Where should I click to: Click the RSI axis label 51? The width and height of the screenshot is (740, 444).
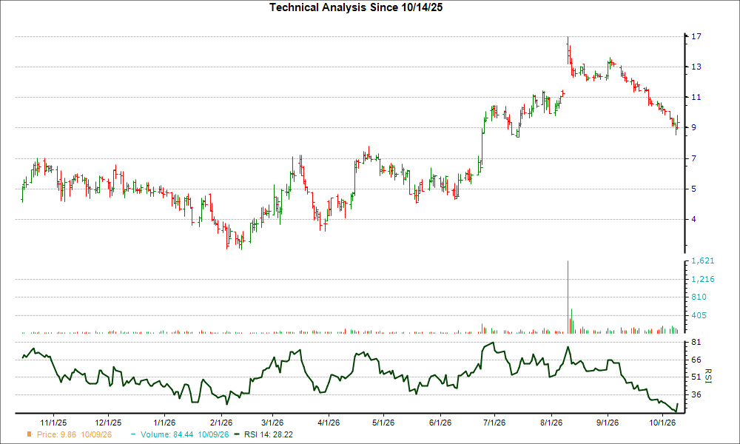(x=696, y=377)
